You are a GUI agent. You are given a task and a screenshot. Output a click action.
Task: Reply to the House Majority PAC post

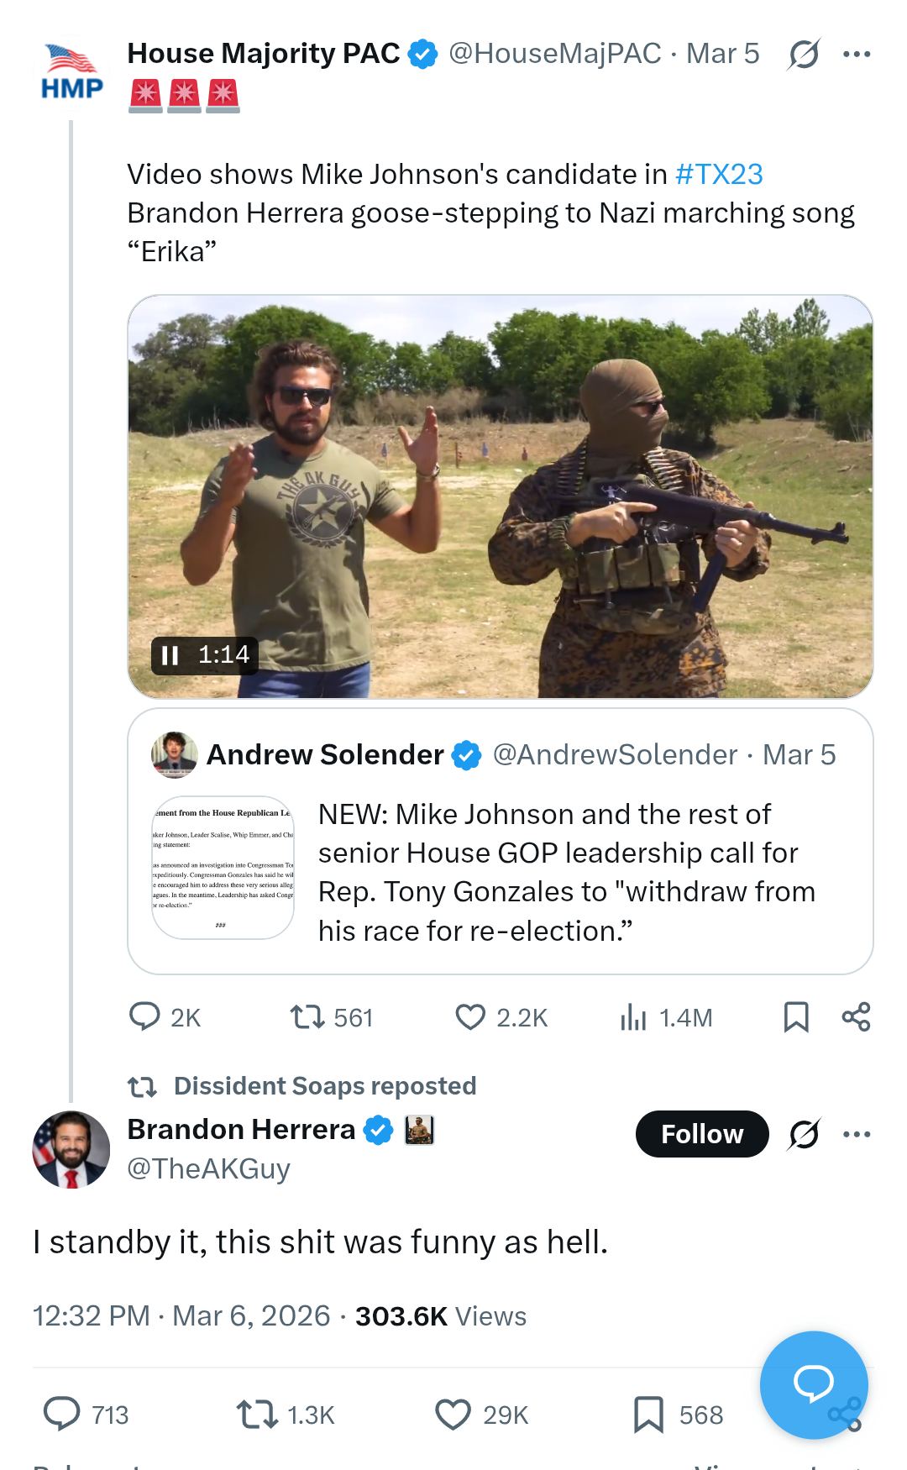coord(144,1016)
